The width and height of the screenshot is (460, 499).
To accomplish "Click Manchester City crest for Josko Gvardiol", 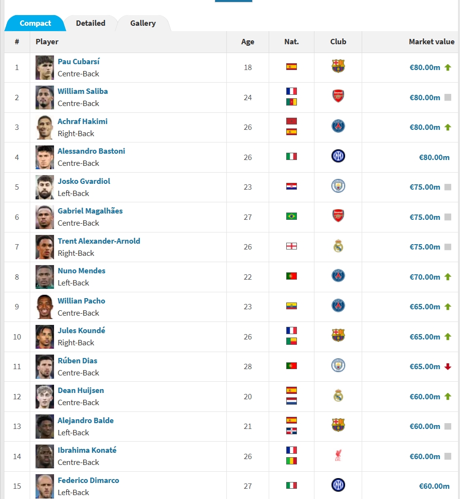I will [x=338, y=186].
